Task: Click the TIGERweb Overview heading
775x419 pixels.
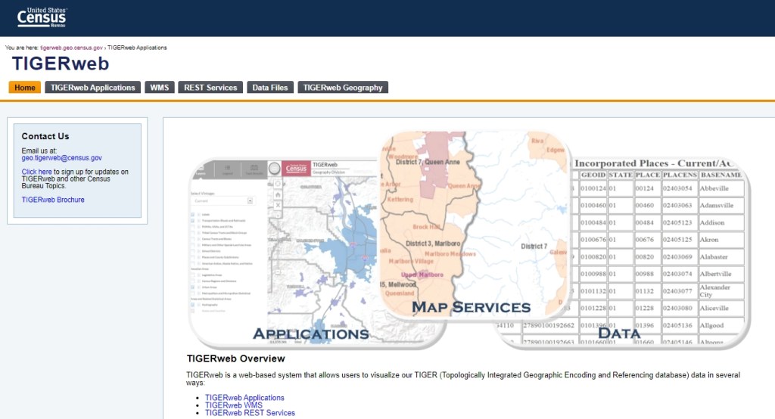Action: [x=235, y=358]
